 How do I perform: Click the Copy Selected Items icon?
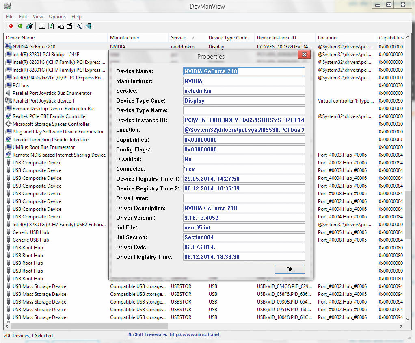coord(61,26)
